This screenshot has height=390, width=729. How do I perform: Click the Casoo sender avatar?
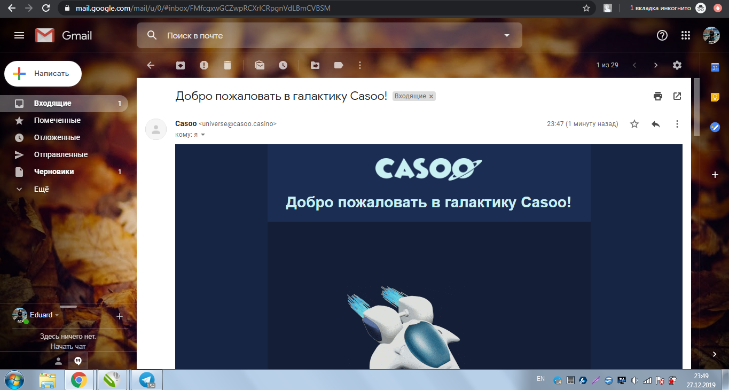coord(156,129)
